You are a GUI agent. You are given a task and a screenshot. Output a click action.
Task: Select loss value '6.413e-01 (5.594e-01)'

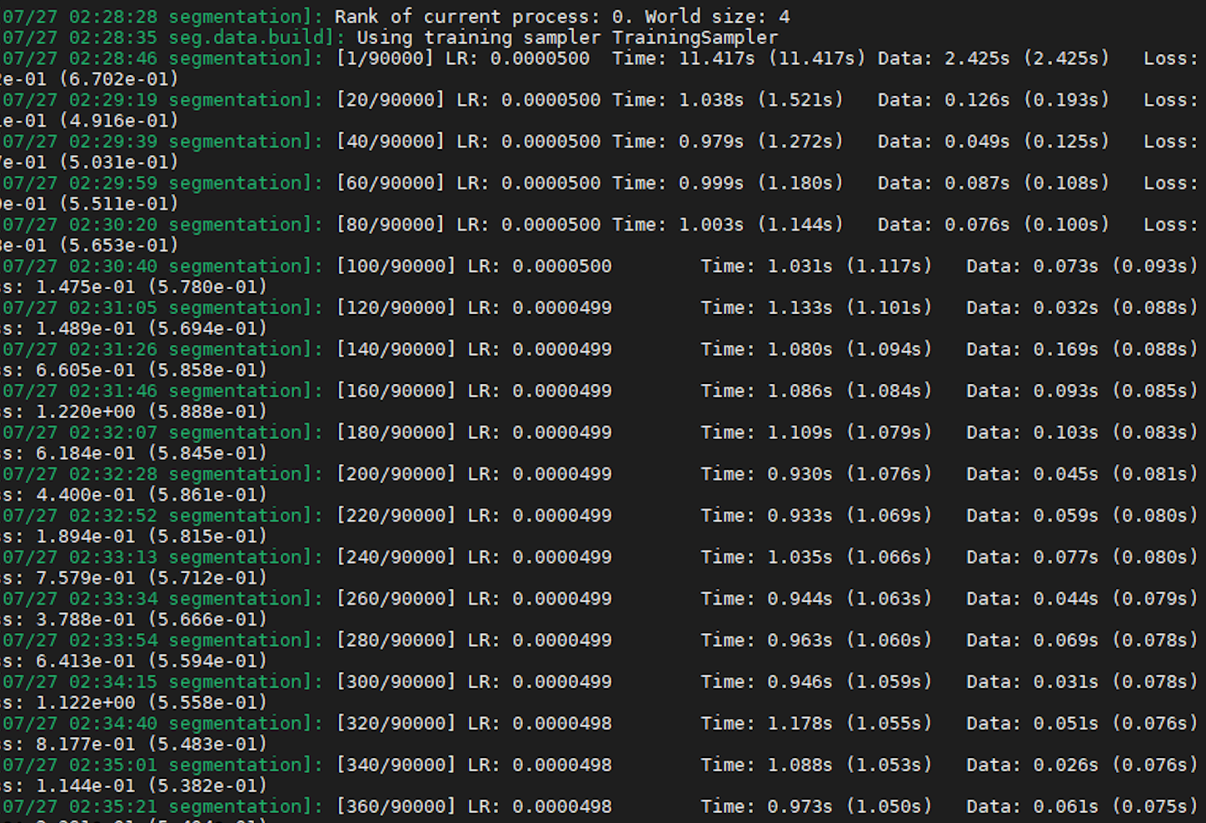(x=152, y=662)
